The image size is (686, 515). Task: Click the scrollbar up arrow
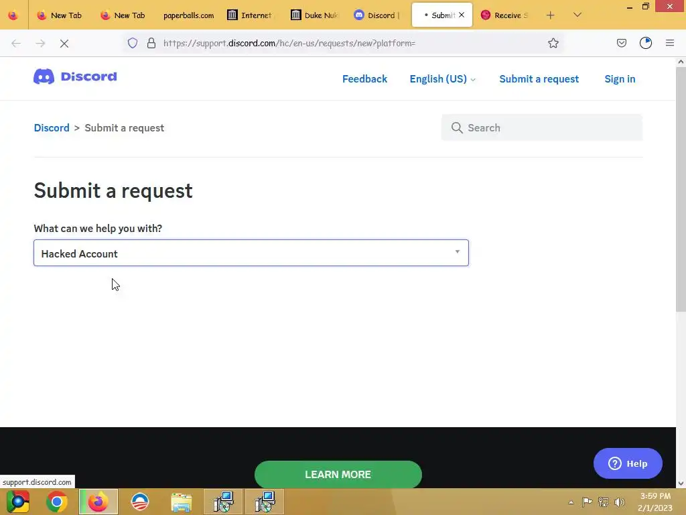pyautogui.click(x=681, y=62)
